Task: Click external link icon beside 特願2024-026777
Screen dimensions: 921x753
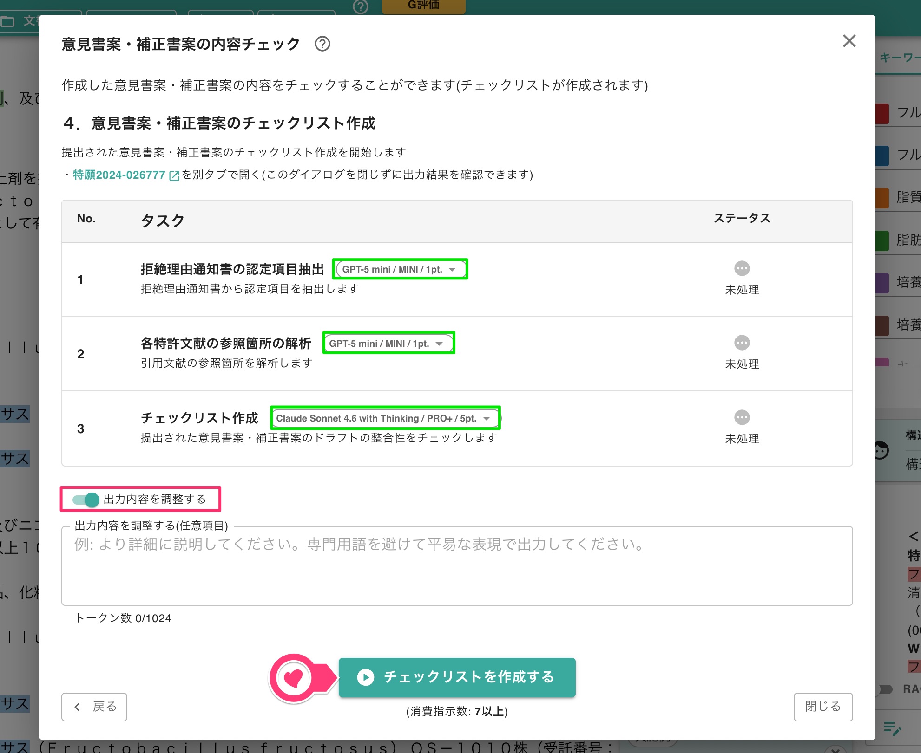Action: click(x=174, y=175)
